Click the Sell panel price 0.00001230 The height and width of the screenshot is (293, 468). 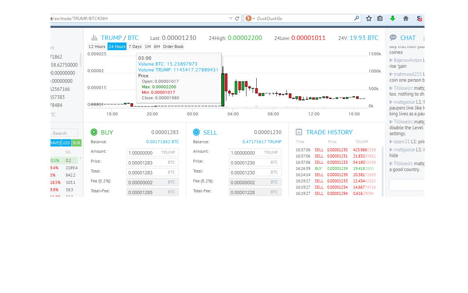pos(268,133)
